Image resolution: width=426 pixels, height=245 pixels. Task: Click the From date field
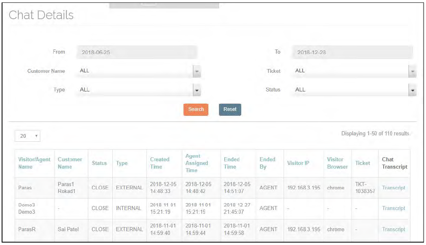coord(137,52)
